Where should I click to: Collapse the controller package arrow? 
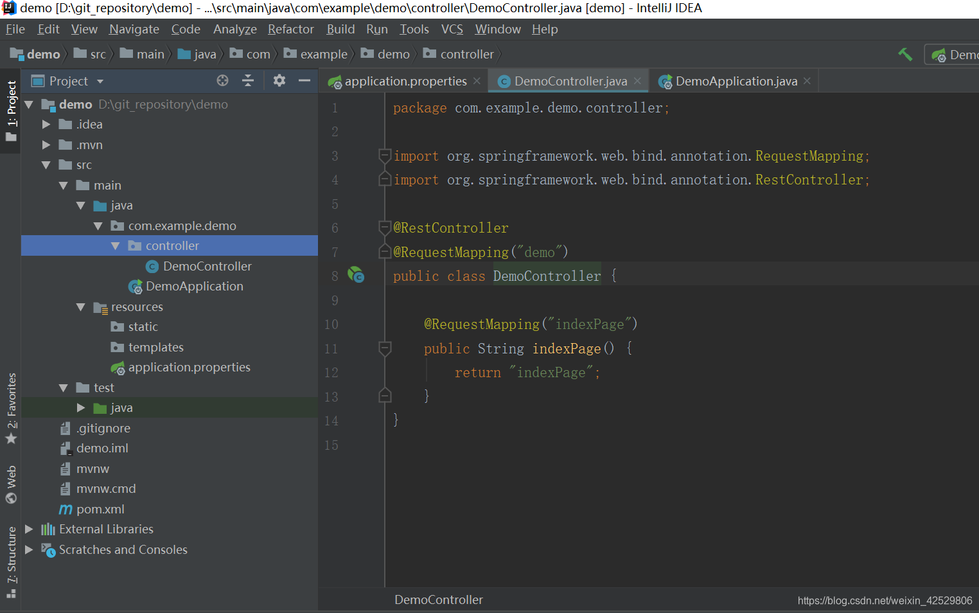pyautogui.click(x=116, y=245)
